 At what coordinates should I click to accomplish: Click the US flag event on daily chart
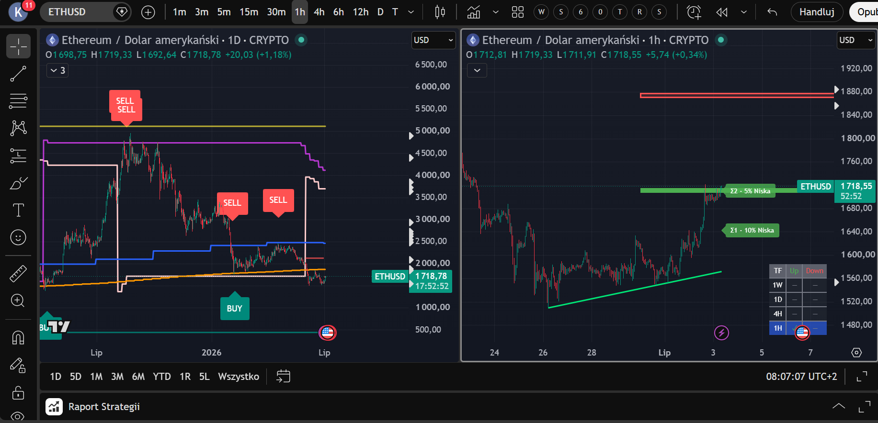pos(328,333)
